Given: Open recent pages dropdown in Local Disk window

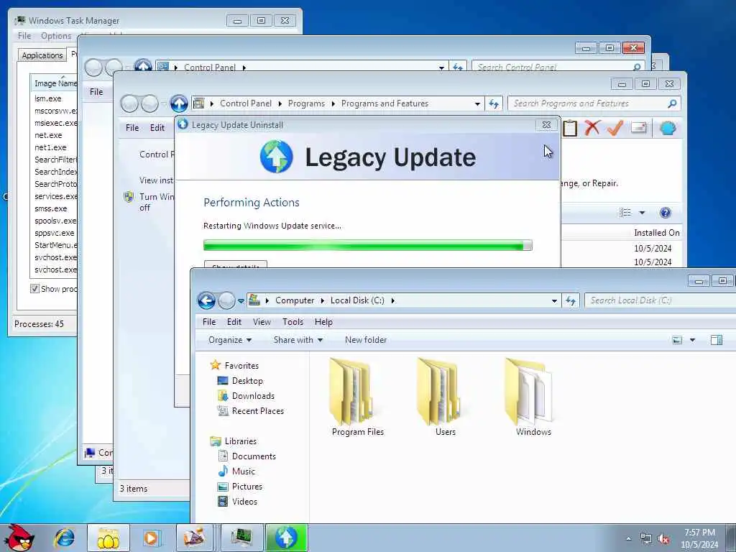Looking at the screenshot, I should (241, 301).
